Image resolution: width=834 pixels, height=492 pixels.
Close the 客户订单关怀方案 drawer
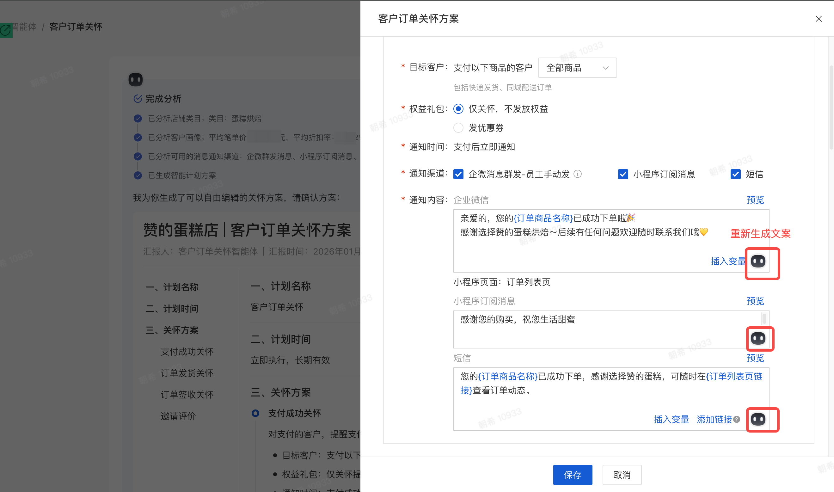819,19
